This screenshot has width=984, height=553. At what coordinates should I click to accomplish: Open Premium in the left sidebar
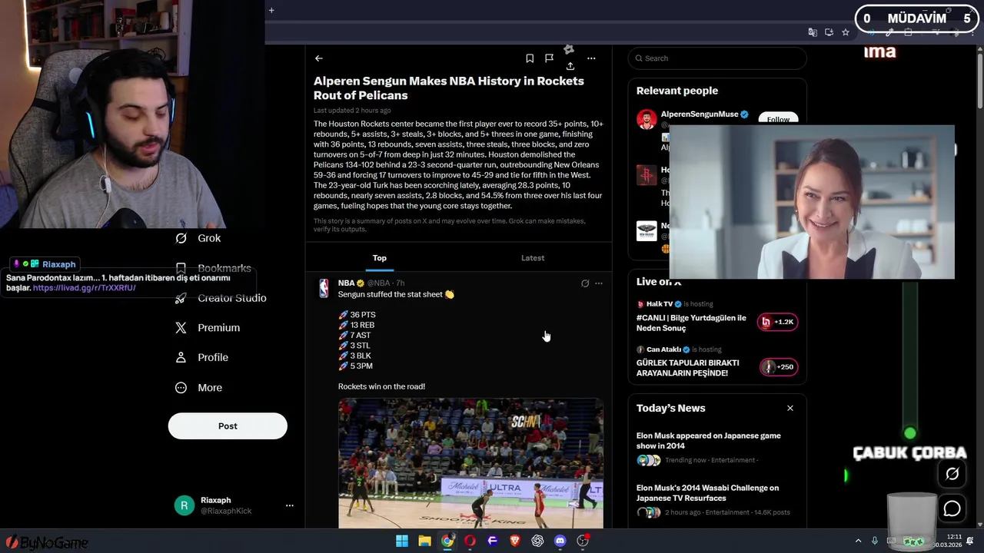click(208, 328)
